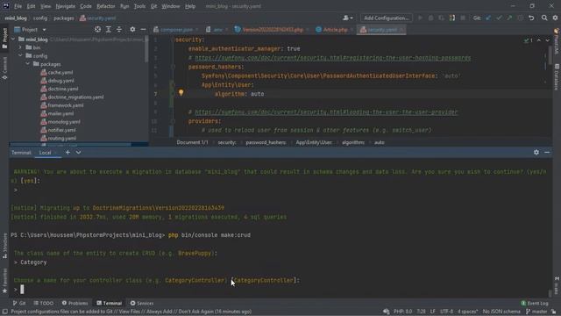Open terminal settings gear icon
561x316 pixels.
click(x=536, y=152)
